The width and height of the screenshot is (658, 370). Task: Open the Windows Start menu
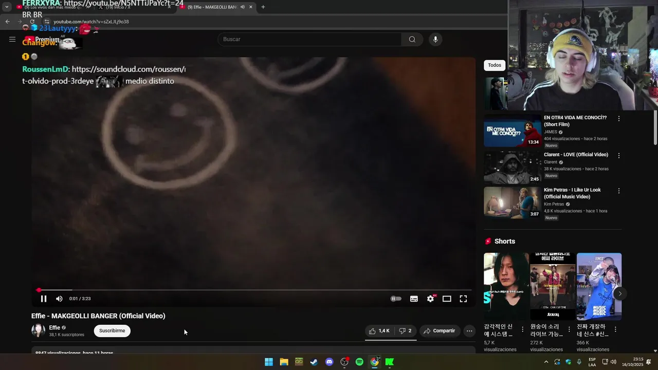(x=269, y=362)
